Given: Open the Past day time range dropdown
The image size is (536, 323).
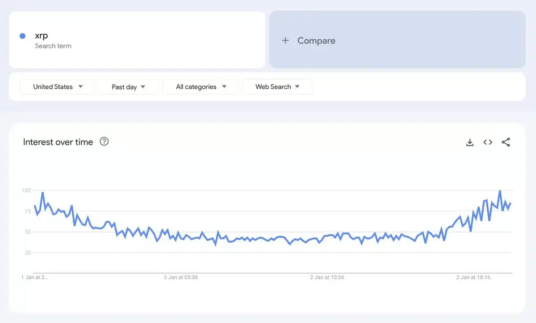Looking at the screenshot, I should pos(128,87).
